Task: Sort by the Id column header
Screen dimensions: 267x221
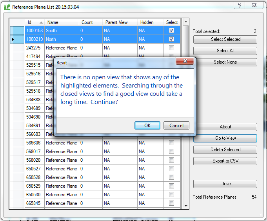Action: click(x=35, y=22)
